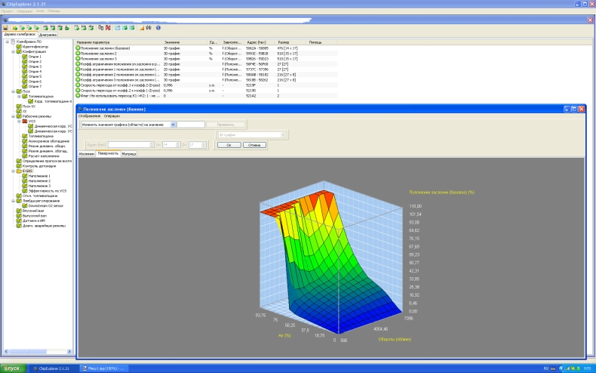Click green plus icon beside Положение заслонки 2
596x373 pixels.
pos(78,53)
